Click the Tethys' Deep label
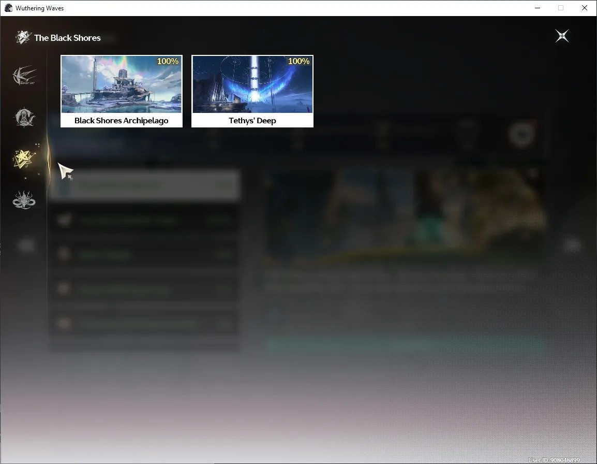Image resolution: width=597 pixels, height=464 pixels. click(x=252, y=121)
